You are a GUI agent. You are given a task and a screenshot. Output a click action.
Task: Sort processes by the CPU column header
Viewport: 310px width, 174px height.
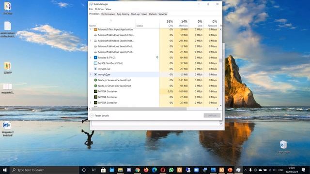coord(167,23)
